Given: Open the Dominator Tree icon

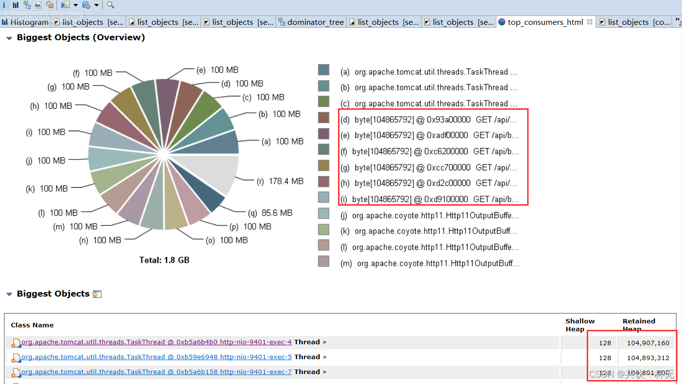Looking at the screenshot, I should coord(28,5).
